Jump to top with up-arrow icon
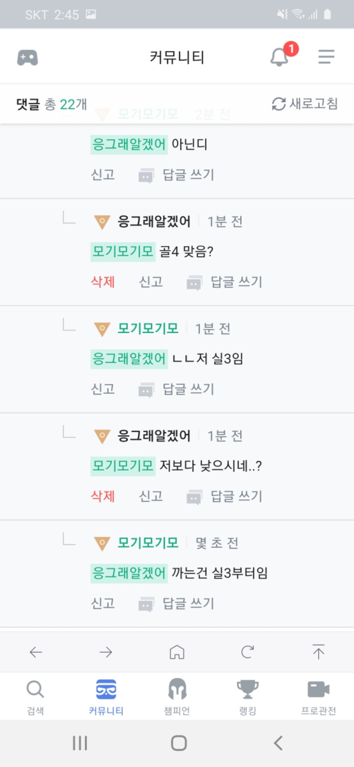This screenshot has height=767, width=354. coord(318,652)
